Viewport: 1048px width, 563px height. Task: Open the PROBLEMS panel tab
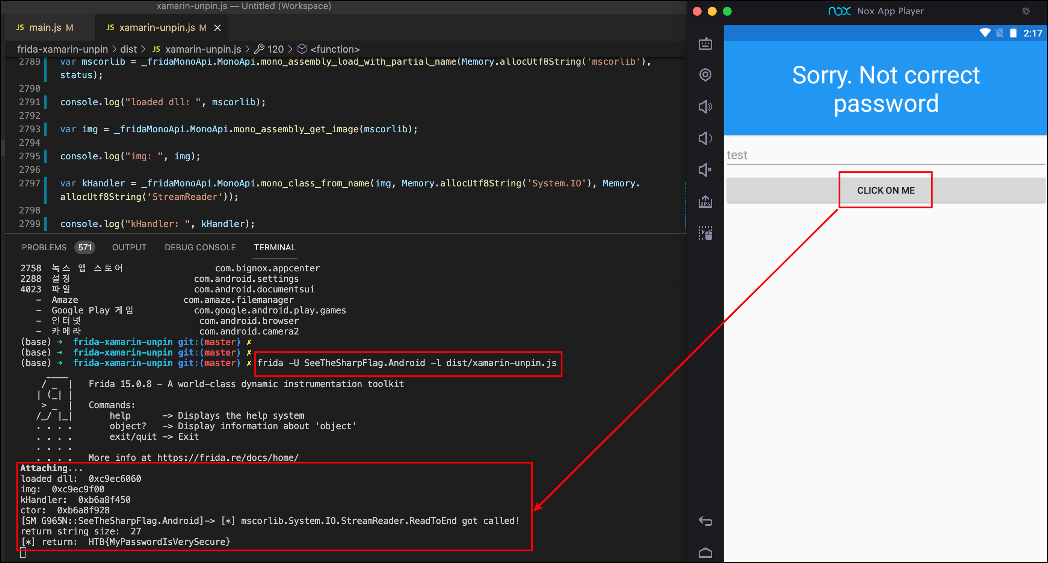pyautogui.click(x=44, y=248)
